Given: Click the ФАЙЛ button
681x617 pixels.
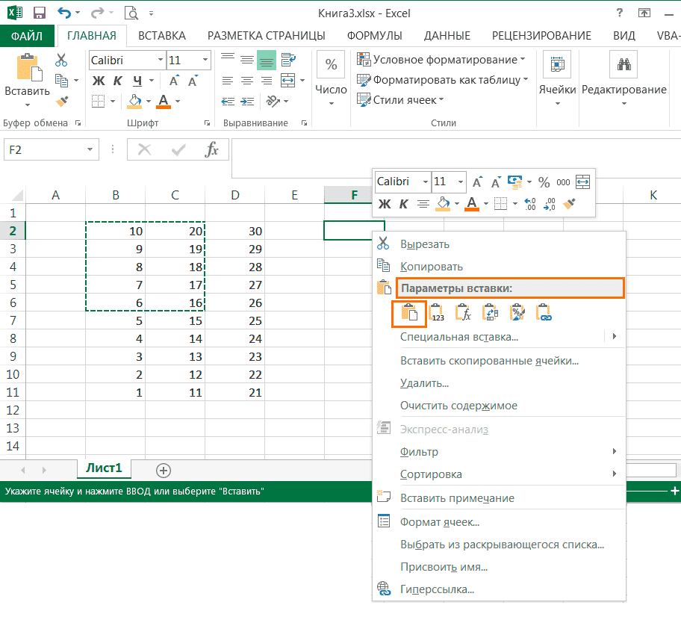Looking at the screenshot, I should click(27, 35).
